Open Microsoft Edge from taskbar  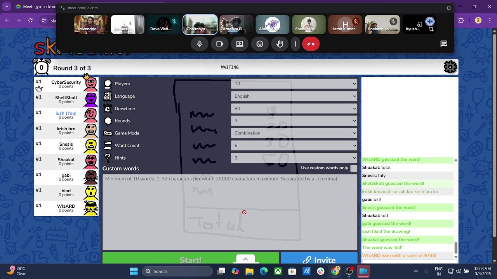(x=264, y=271)
